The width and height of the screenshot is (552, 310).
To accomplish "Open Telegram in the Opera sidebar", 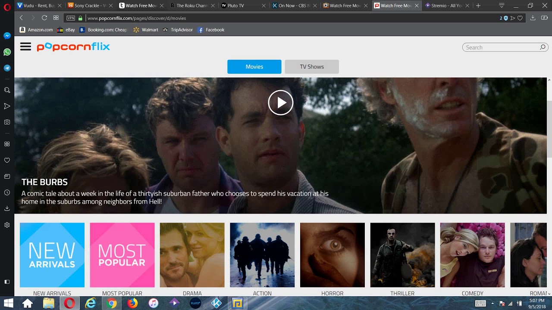I will point(7,68).
